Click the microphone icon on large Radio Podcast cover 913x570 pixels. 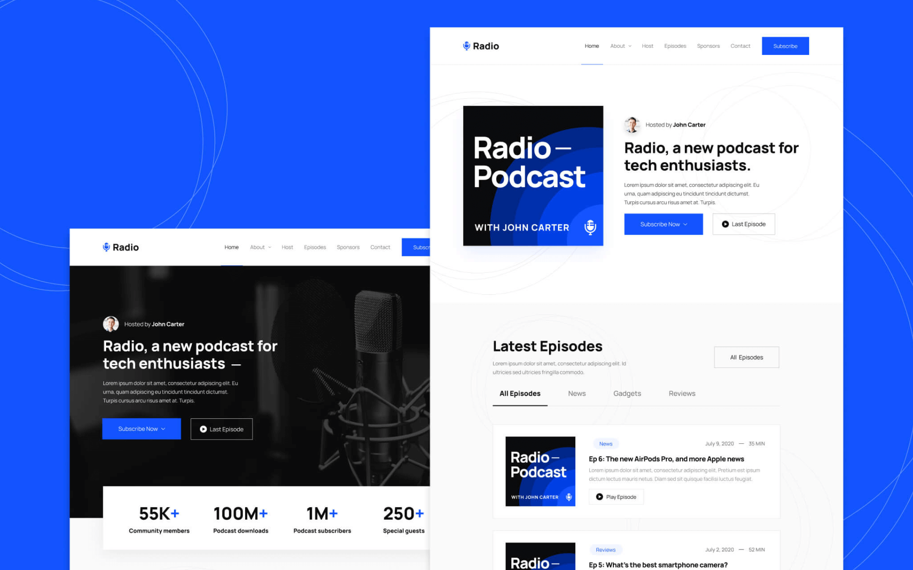coord(590,227)
